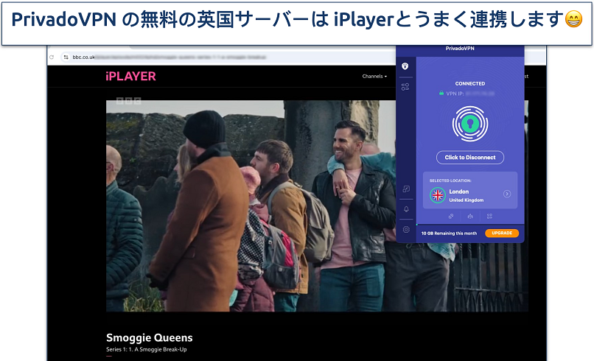This screenshot has height=361, width=594.
Task: Click the site info icon in address bar
Action: point(66,57)
